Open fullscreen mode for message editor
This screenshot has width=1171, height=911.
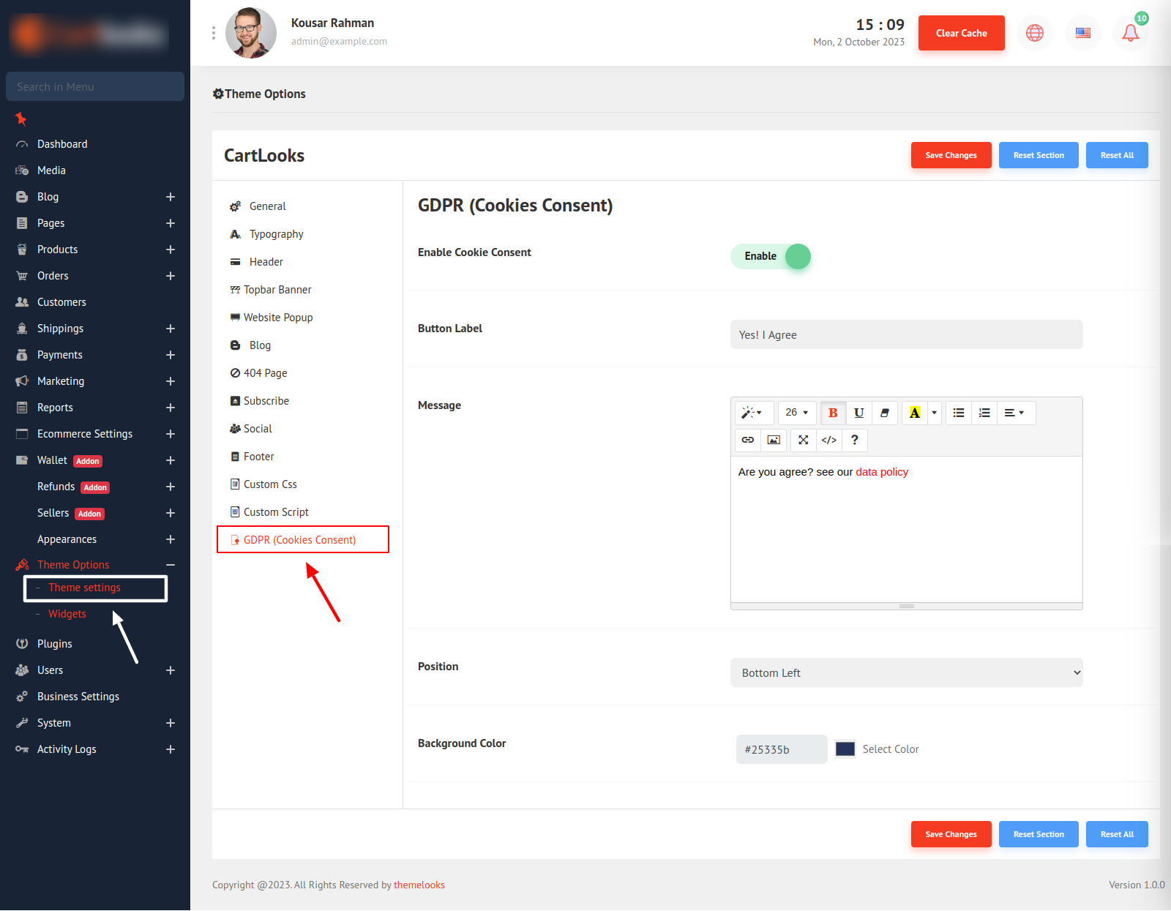803,440
